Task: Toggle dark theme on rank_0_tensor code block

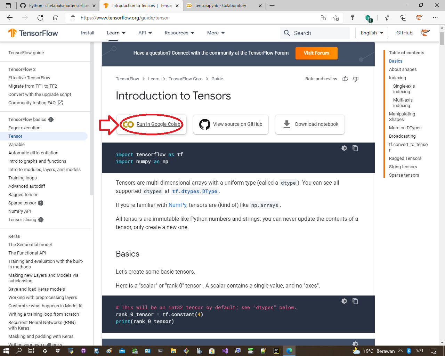Action: click(344, 301)
